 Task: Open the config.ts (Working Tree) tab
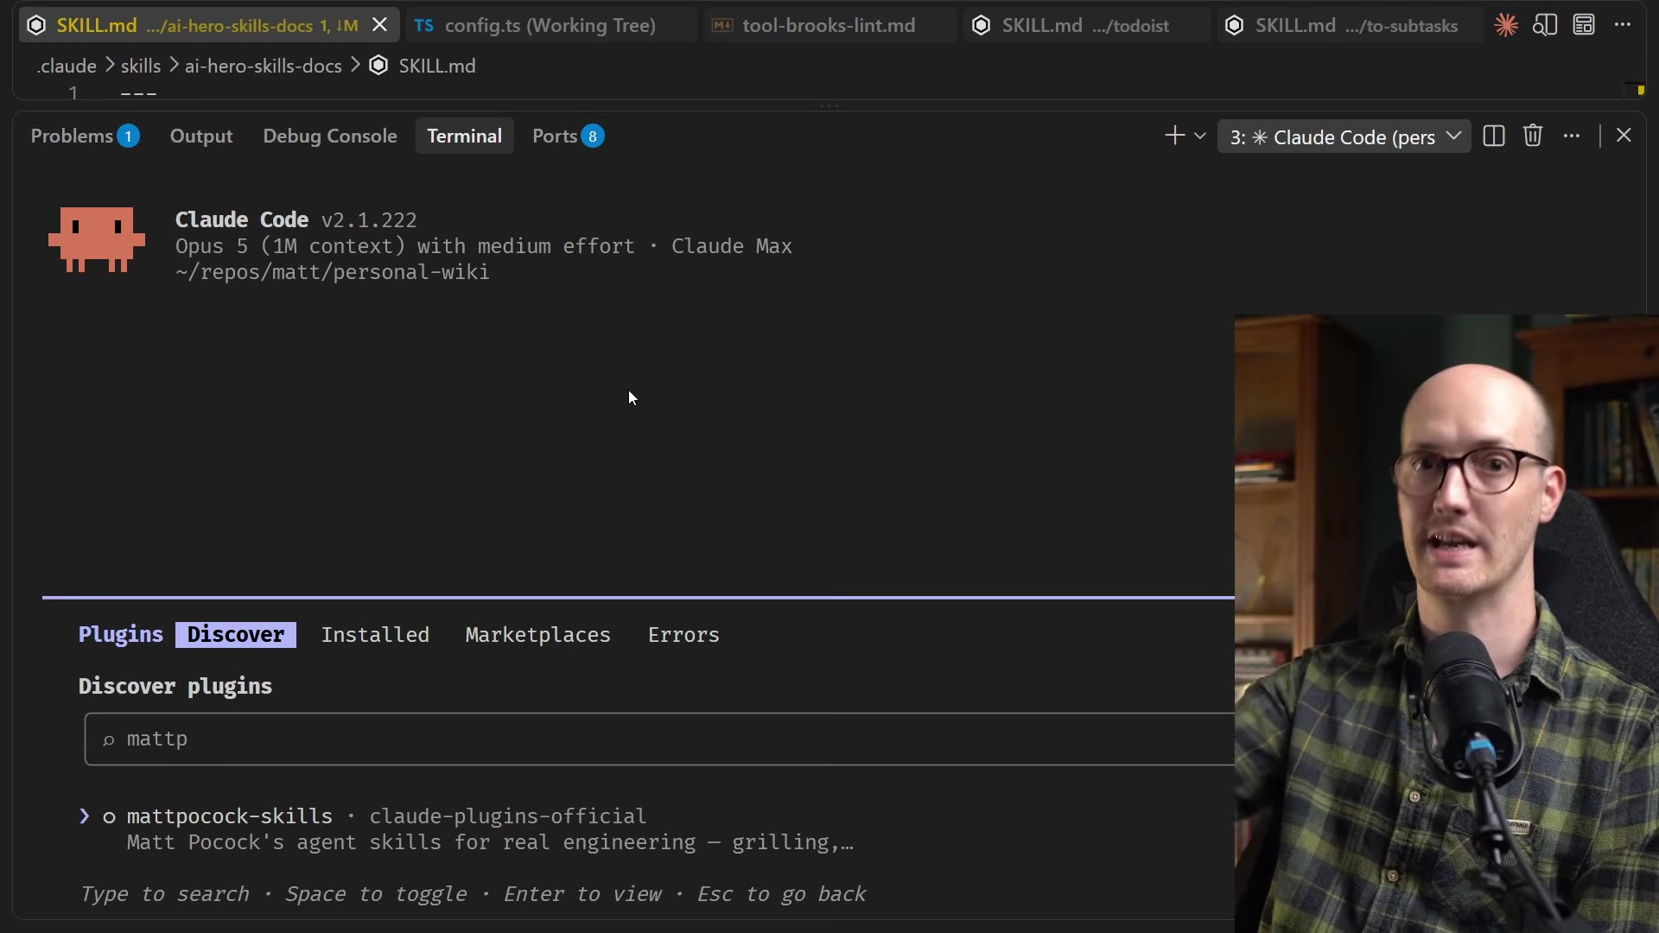coord(550,25)
